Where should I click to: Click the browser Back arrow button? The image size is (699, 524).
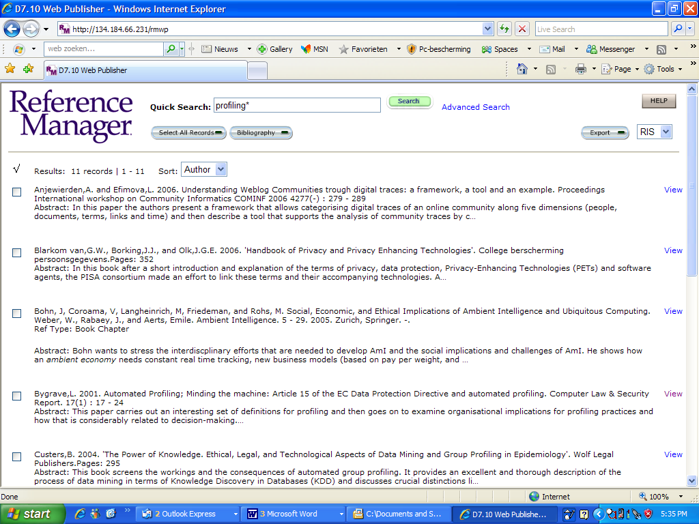point(12,29)
